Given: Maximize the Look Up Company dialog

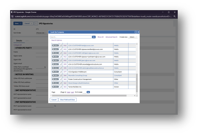Looking at the screenshot, I should coord(136,32).
